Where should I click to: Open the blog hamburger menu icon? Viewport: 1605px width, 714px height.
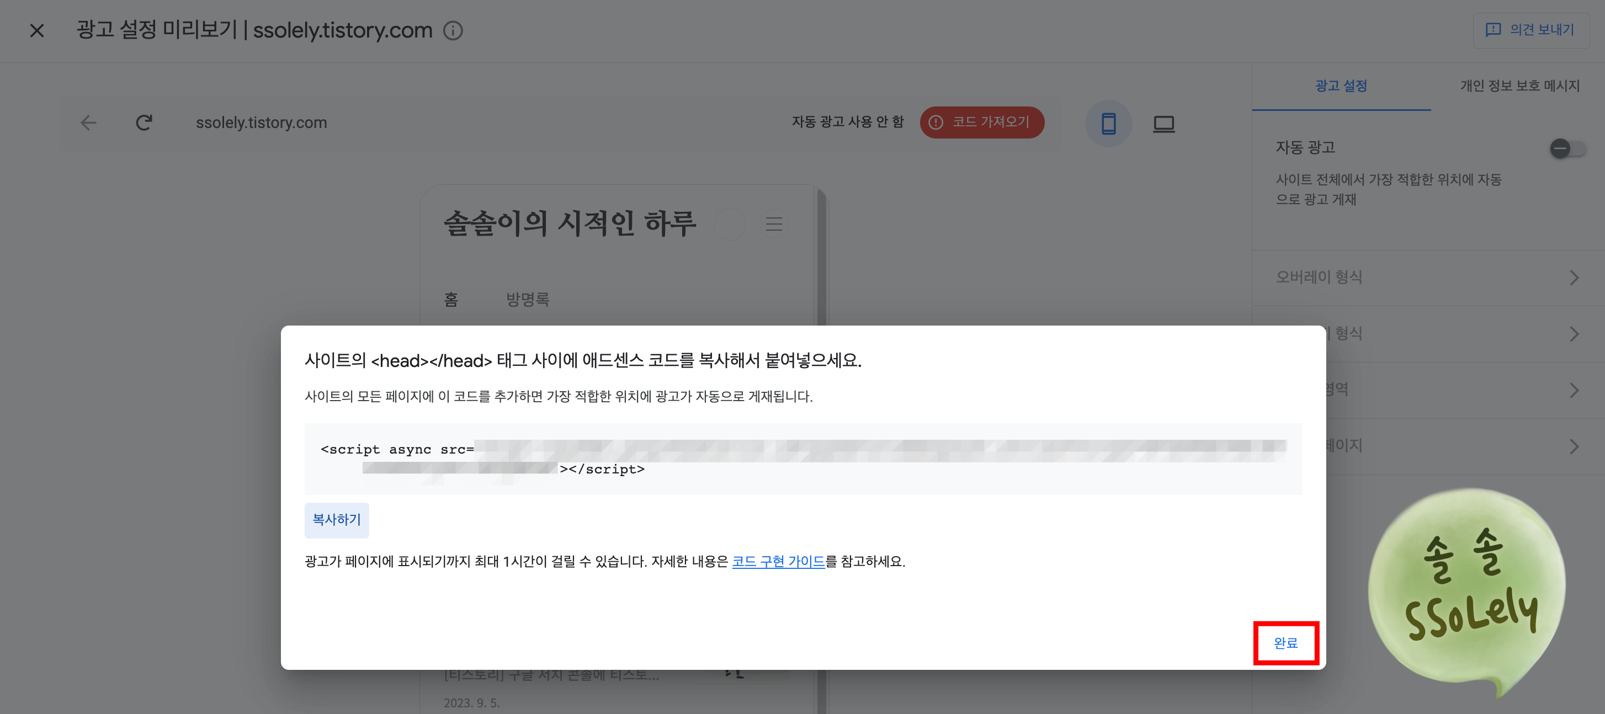pyautogui.click(x=774, y=224)
